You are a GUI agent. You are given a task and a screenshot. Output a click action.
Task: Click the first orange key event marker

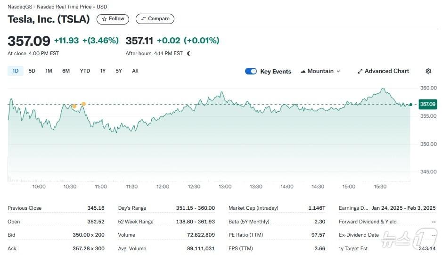coord(74,107)
